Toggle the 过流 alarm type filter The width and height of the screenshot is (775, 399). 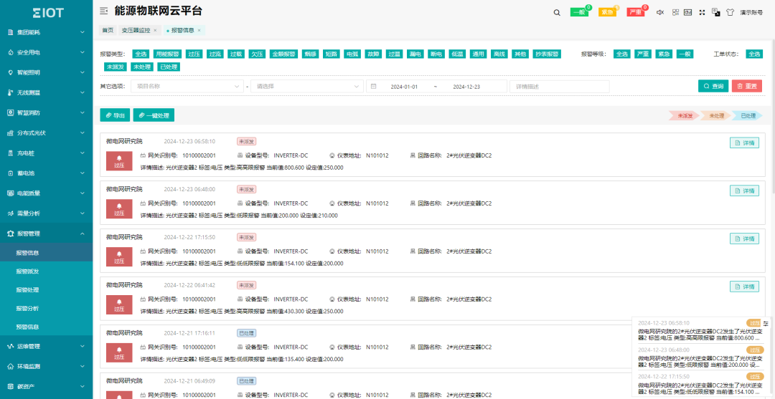(x=215, y=54)
